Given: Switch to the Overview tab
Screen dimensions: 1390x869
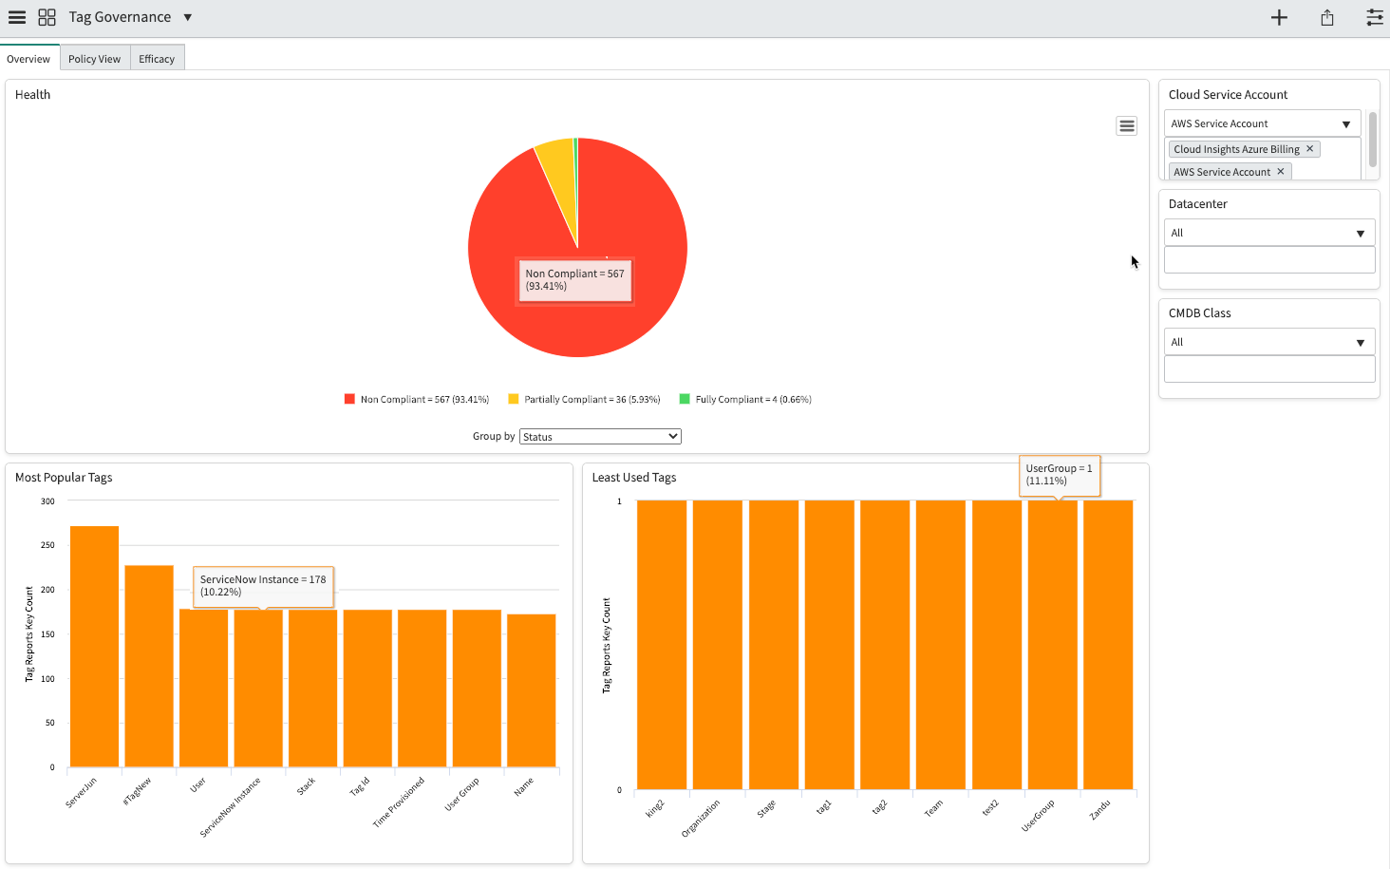Looking at the screenshot, I should (x=28, y=58).
